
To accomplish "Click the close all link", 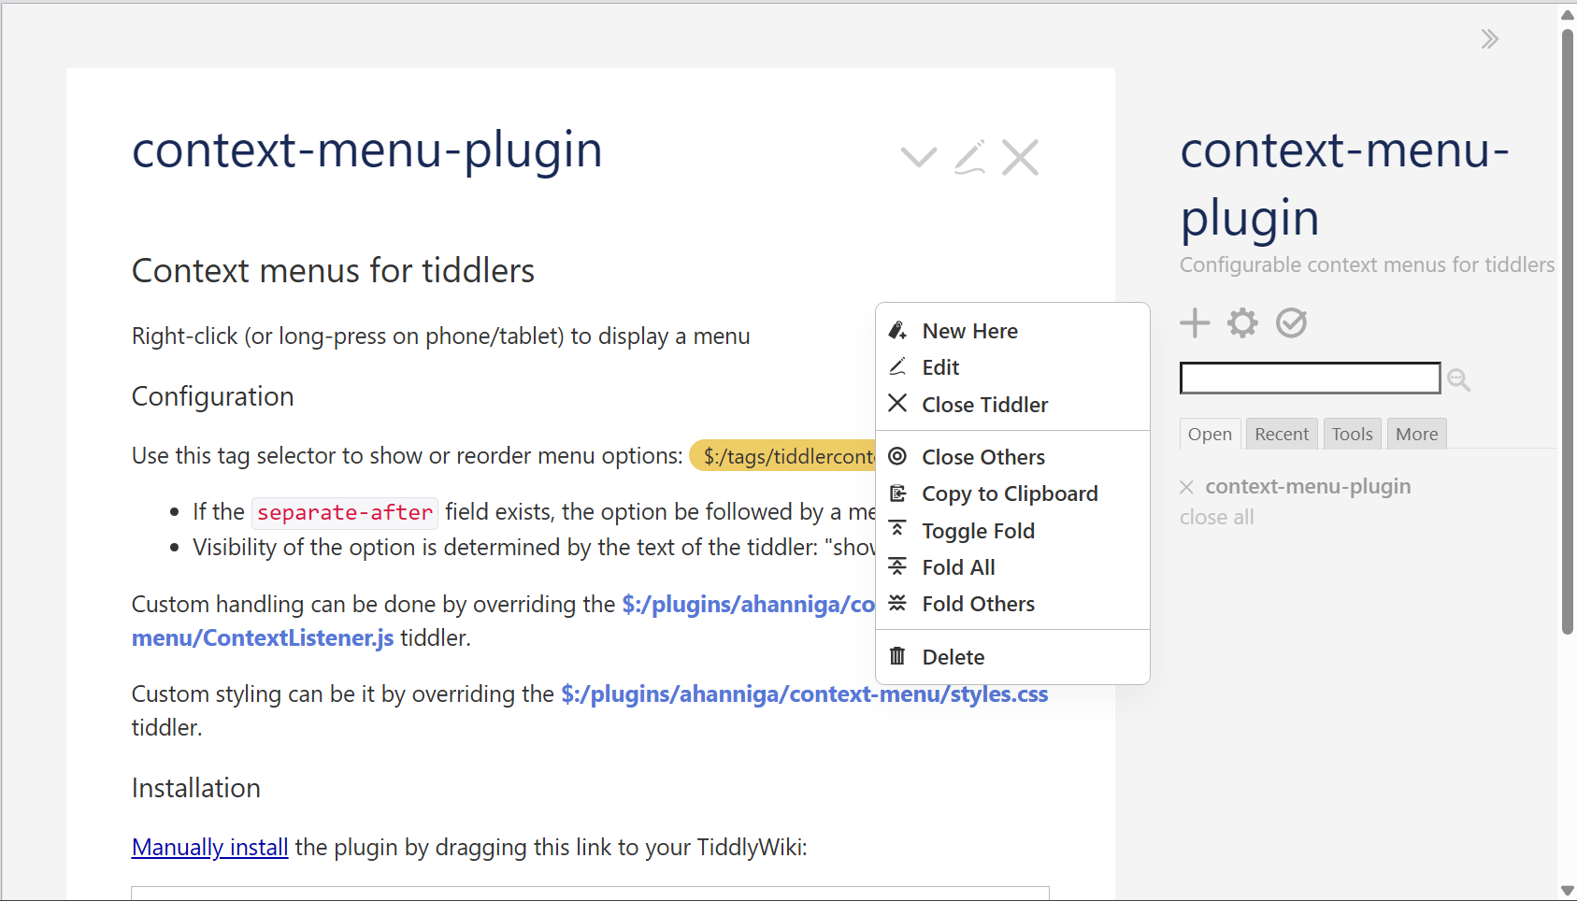I will pyautogui.click(x=1216, y=517).
